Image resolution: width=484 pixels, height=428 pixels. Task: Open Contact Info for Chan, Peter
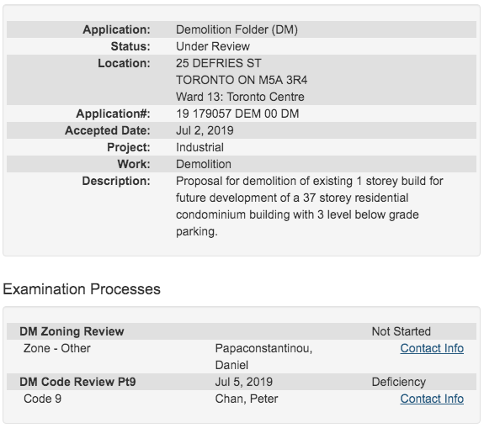[432, 399]
